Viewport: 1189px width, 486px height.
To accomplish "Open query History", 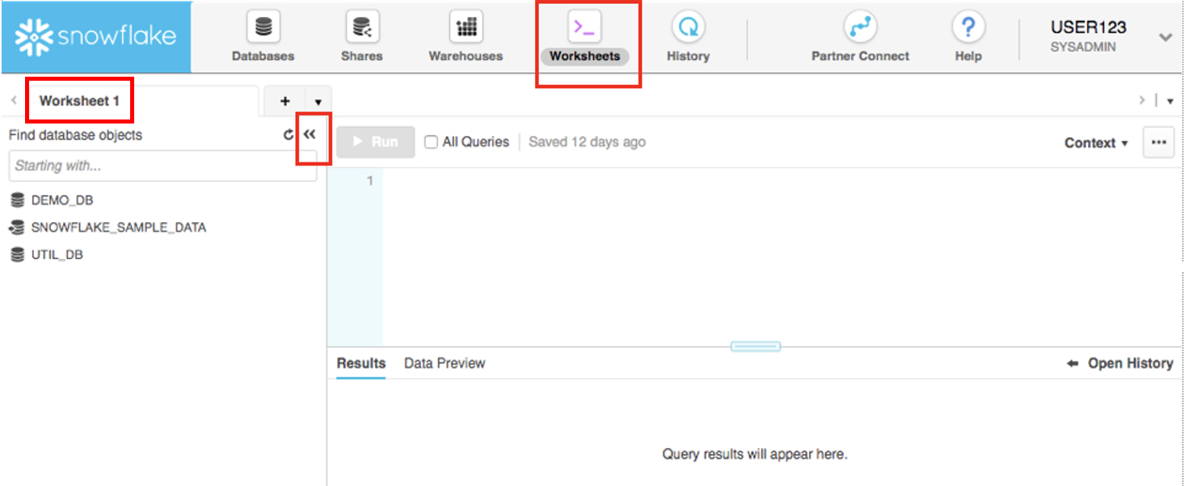I will click(x=688, y=37).
